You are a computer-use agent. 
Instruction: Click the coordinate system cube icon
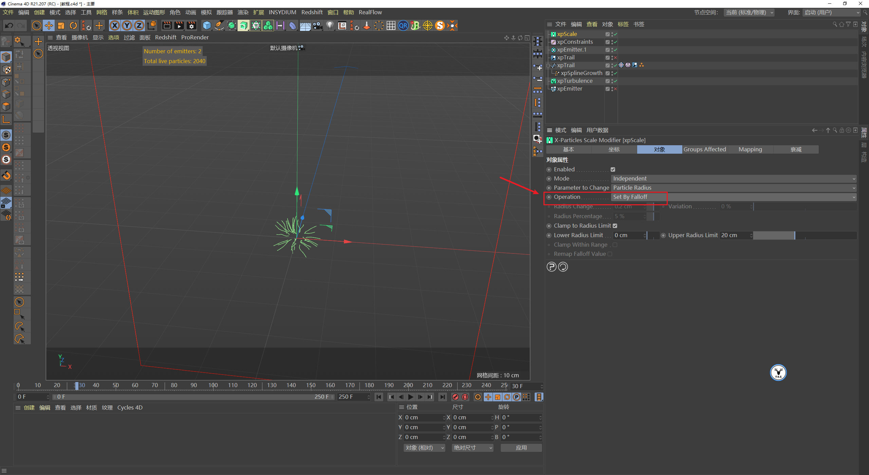coord(152,25)
